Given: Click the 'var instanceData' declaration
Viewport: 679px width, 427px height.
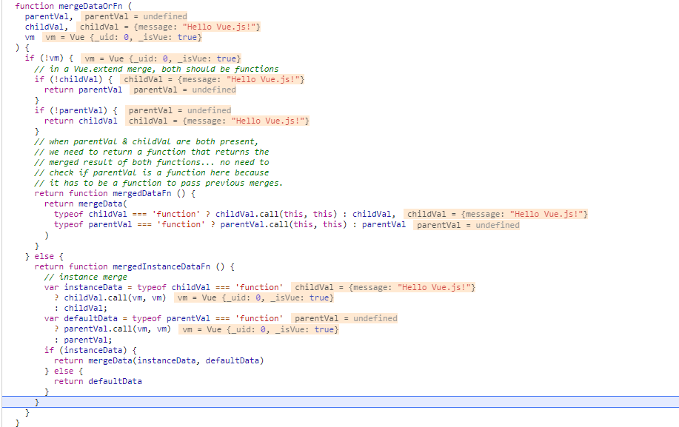Looking at the screenshot, I should [164, 287].
